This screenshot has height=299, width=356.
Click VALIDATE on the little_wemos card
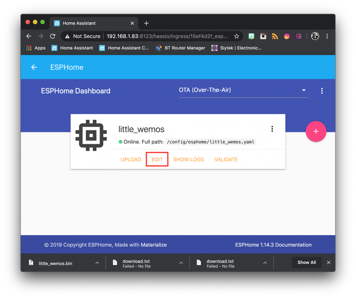click(226, 159)
